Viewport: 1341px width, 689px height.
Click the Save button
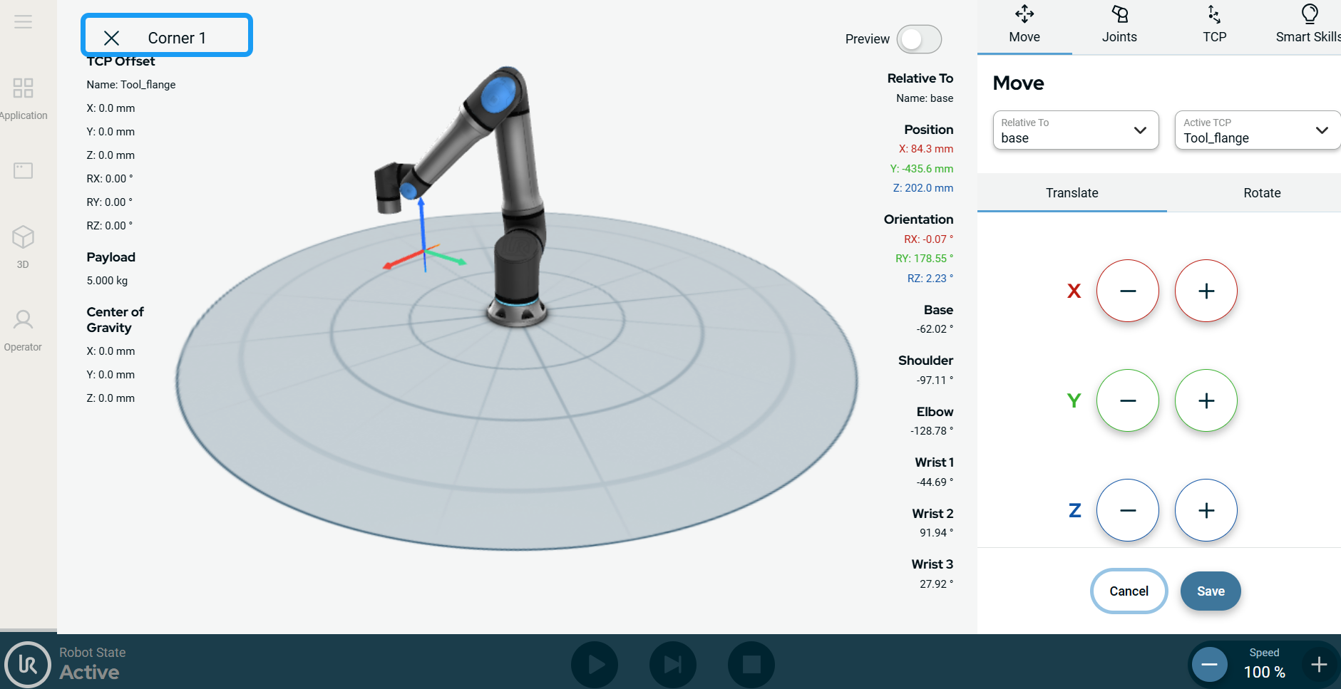point(1210,591)
